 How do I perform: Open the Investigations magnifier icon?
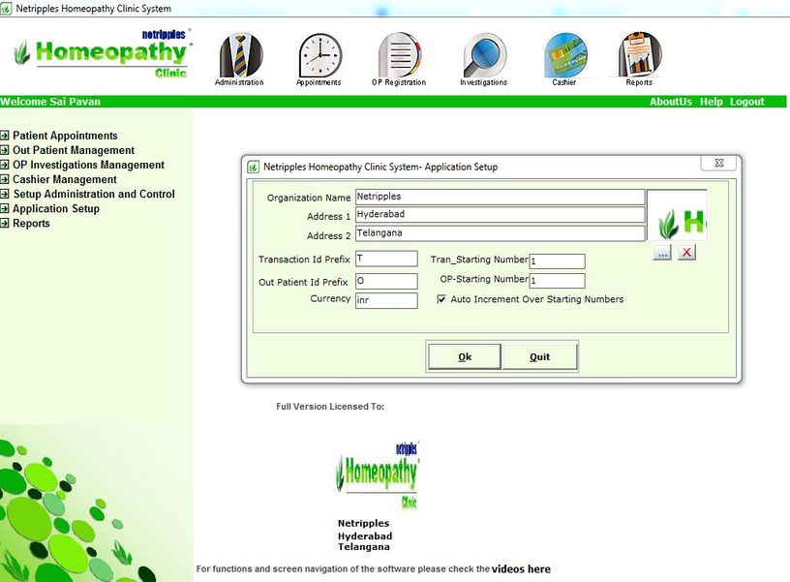pos(484,59)
